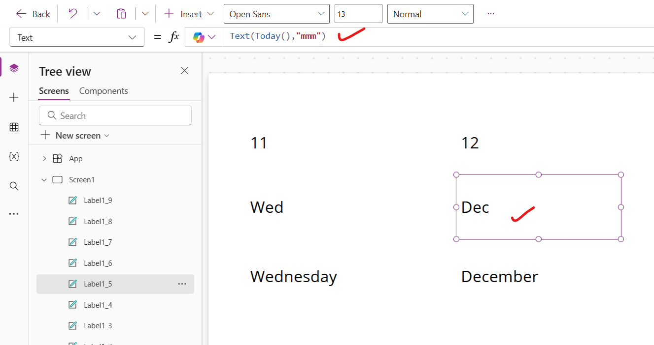
Task: Close the Tree view panel
Action: (x=184, y=71)
